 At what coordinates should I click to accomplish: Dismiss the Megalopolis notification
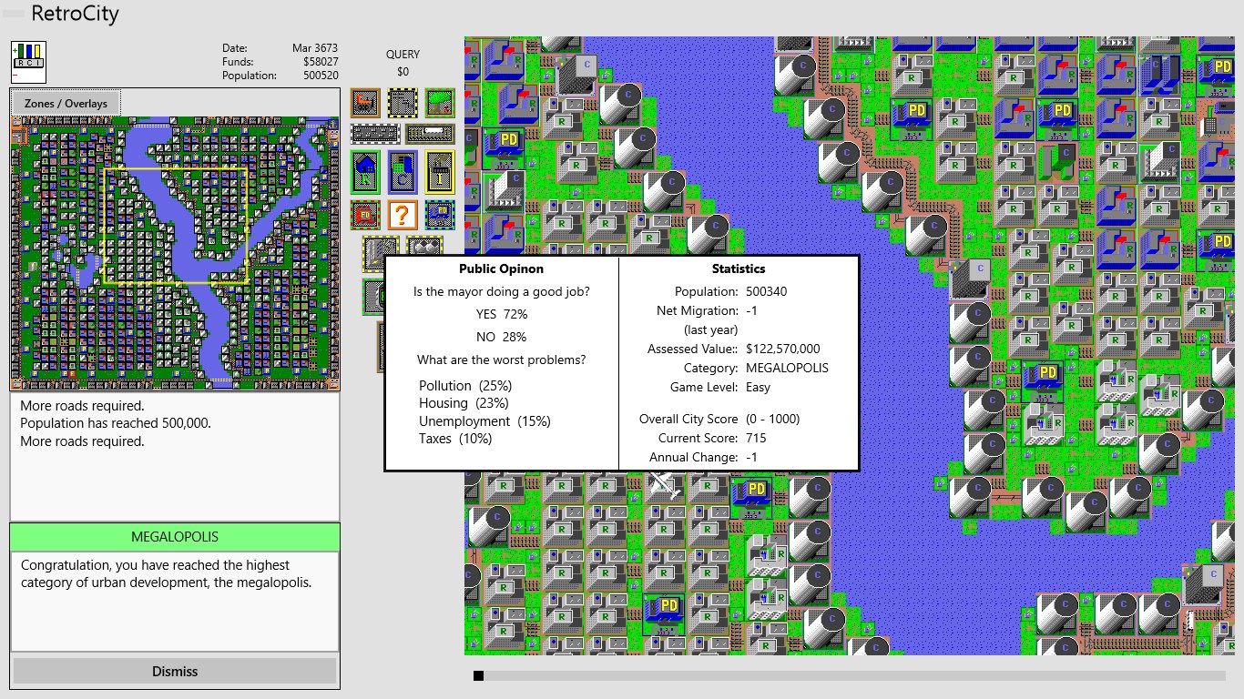175,671
